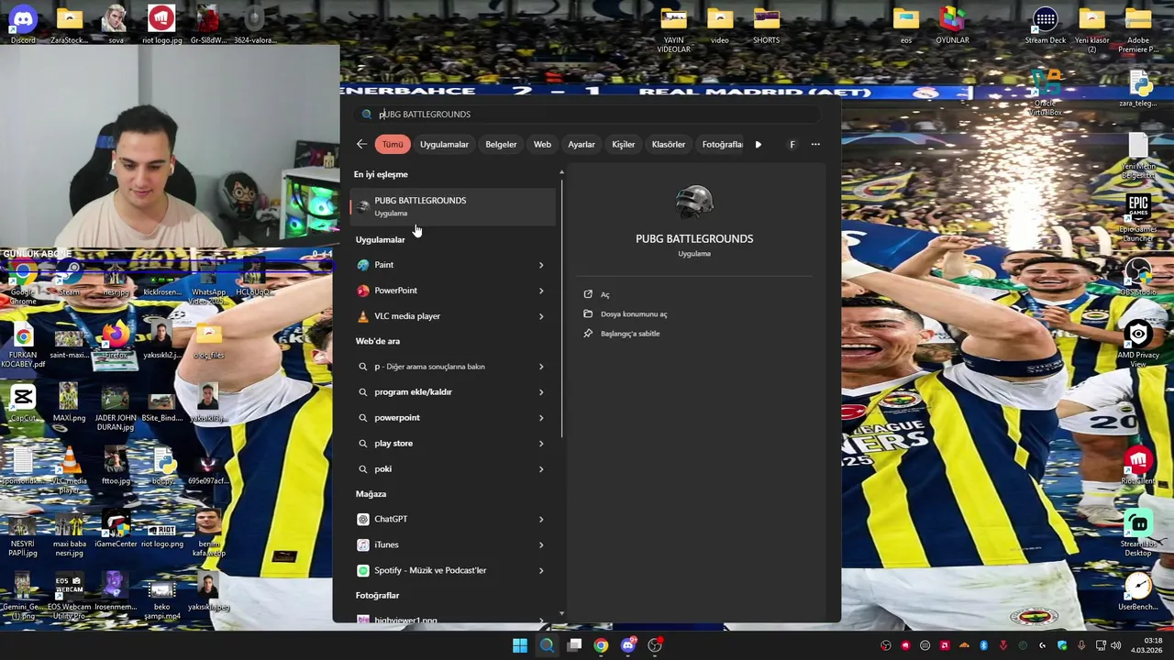Viewport: 1174px width, 660px height.
Task: Open the SHORTS desktop folder
Action: tap(767, 25)
